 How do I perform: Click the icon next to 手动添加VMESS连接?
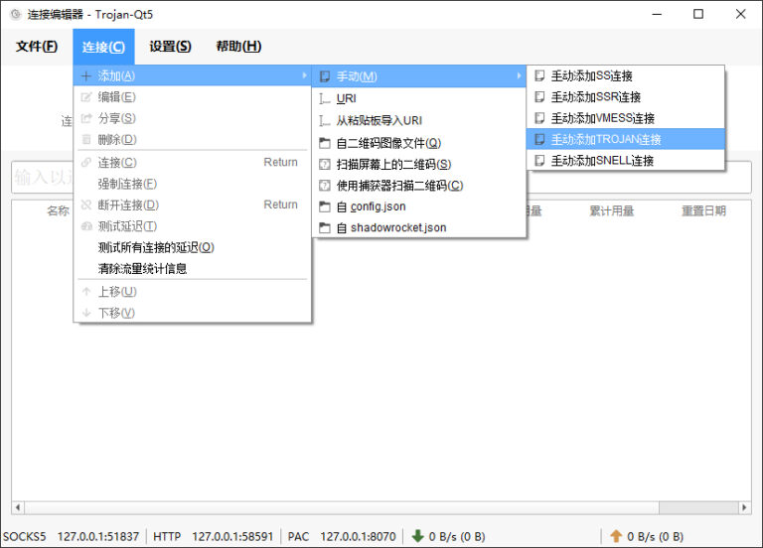click(539, 118)
